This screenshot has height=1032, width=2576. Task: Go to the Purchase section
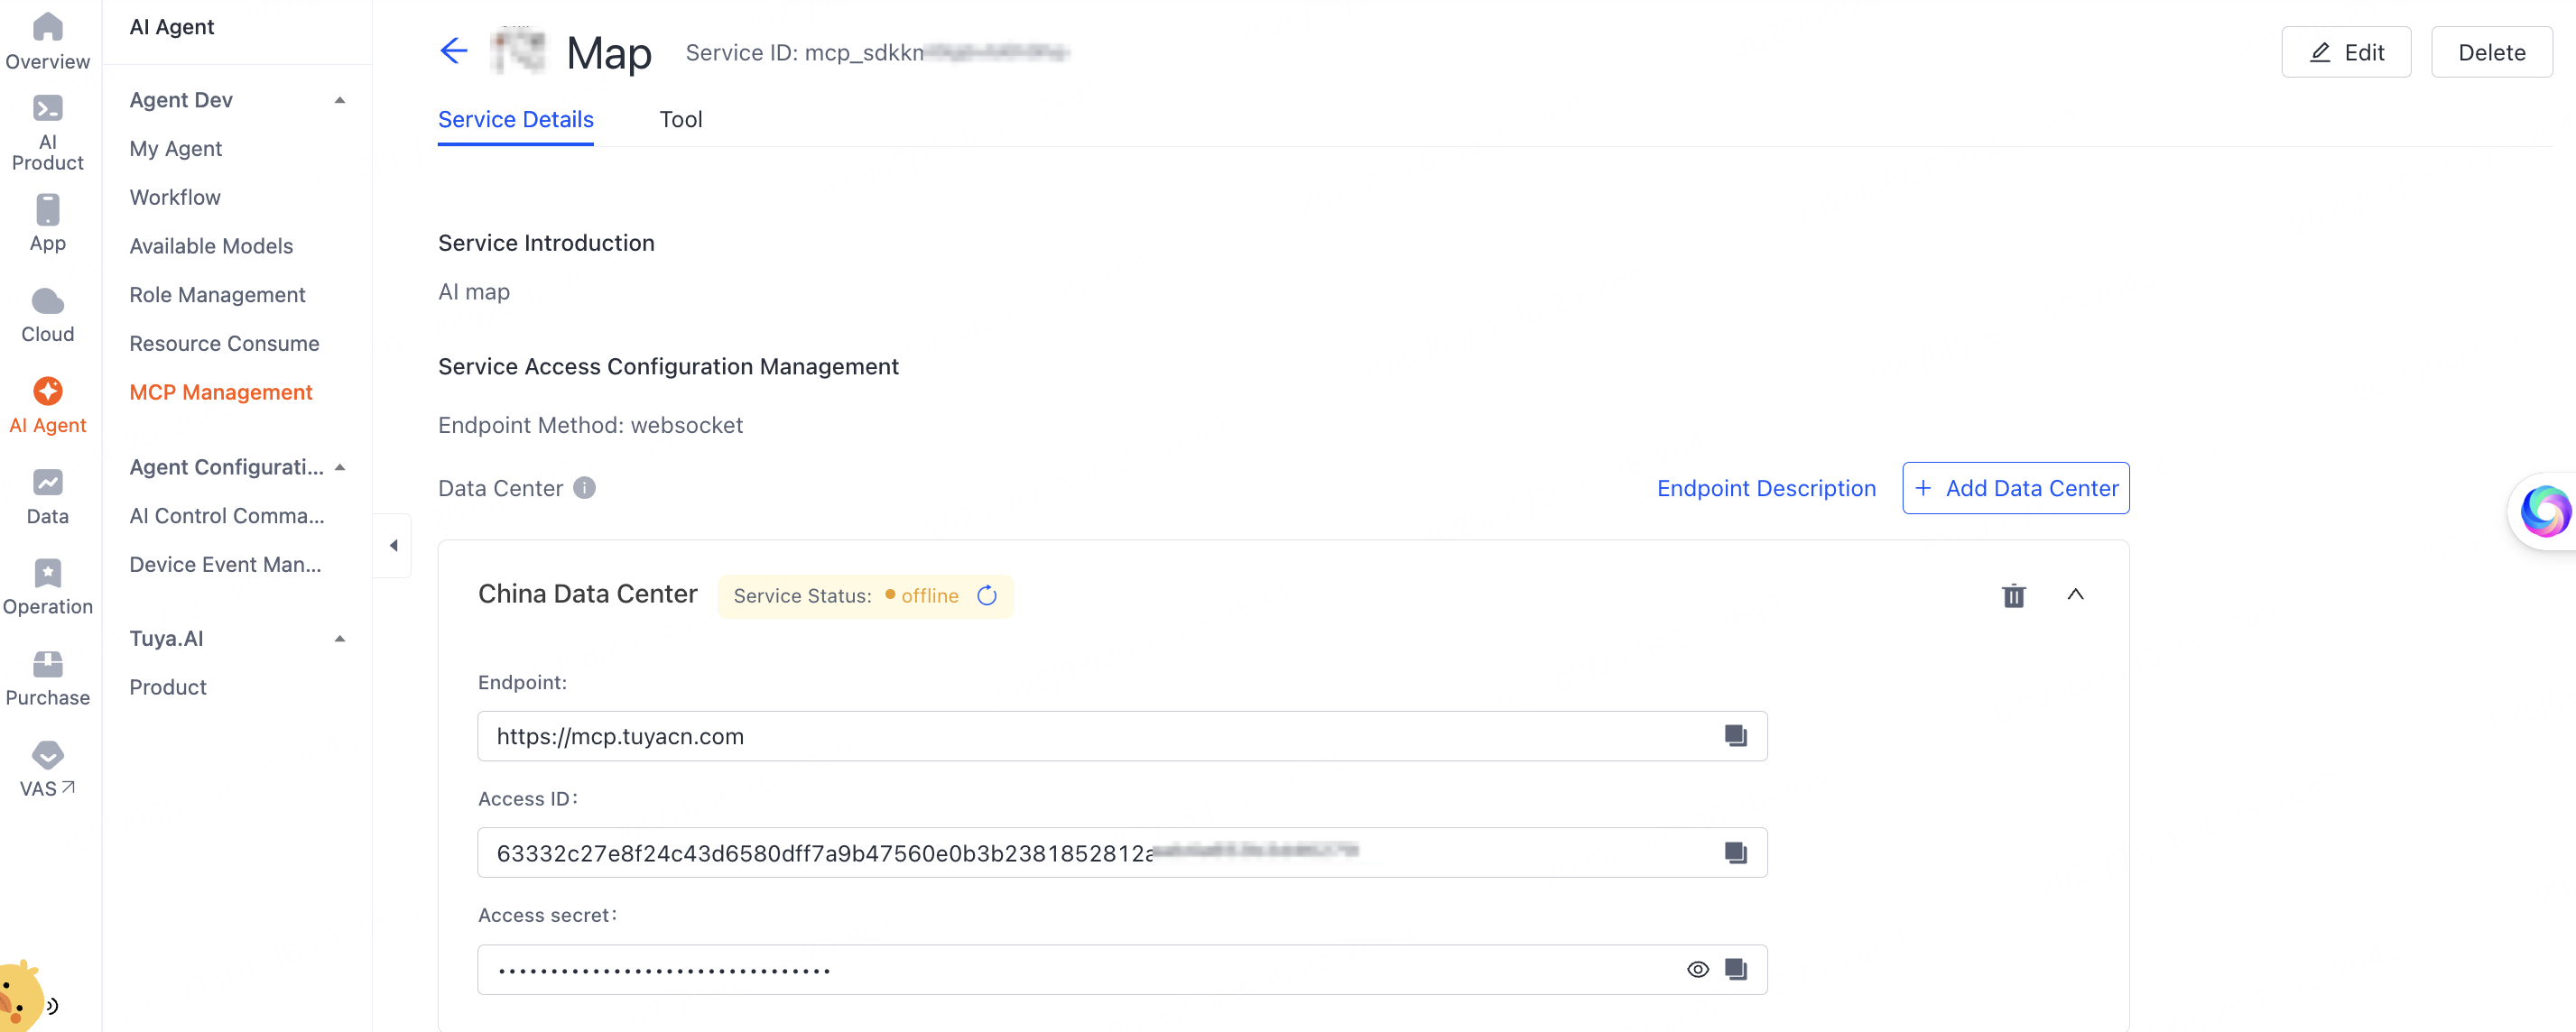47,679
